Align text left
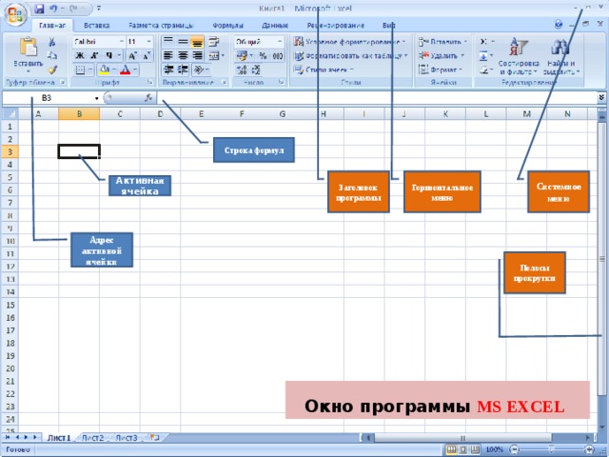Screen dimensions: 609x457 pos(167,55)
